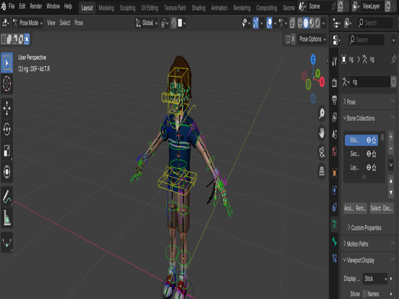This screenshot has width=399, height=299.
Task: Select the Scale tool
Action: point(7,150)
